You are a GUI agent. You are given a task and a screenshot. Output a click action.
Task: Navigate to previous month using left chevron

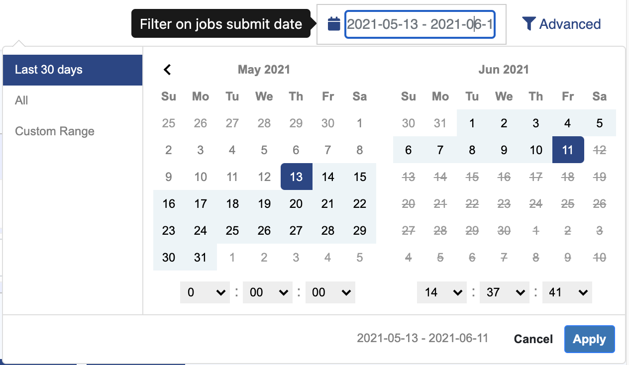[167, 70]
